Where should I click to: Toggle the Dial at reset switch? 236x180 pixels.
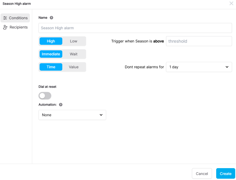pos(45,96)
